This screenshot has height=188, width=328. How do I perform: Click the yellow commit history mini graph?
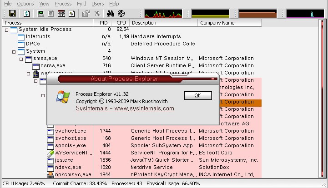pos(211,13)
